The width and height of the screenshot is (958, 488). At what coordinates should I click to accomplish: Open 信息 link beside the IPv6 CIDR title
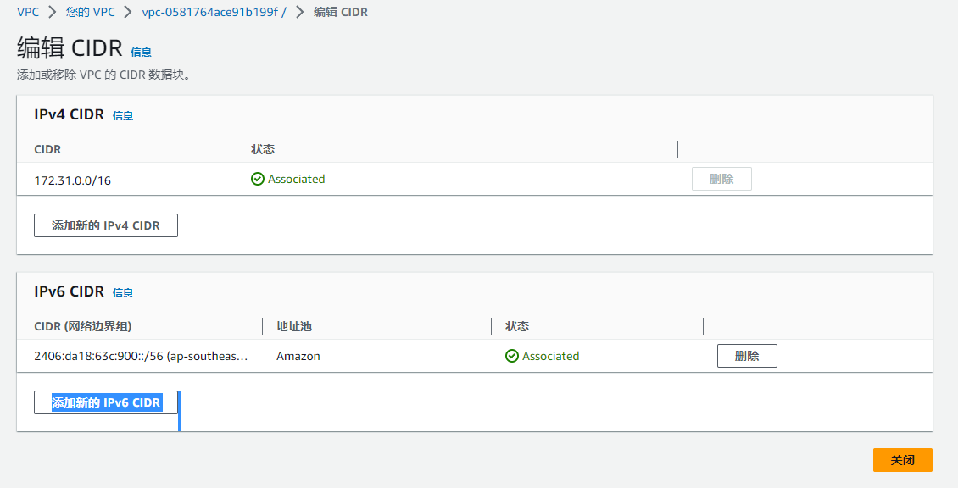[x=123, y=293]
